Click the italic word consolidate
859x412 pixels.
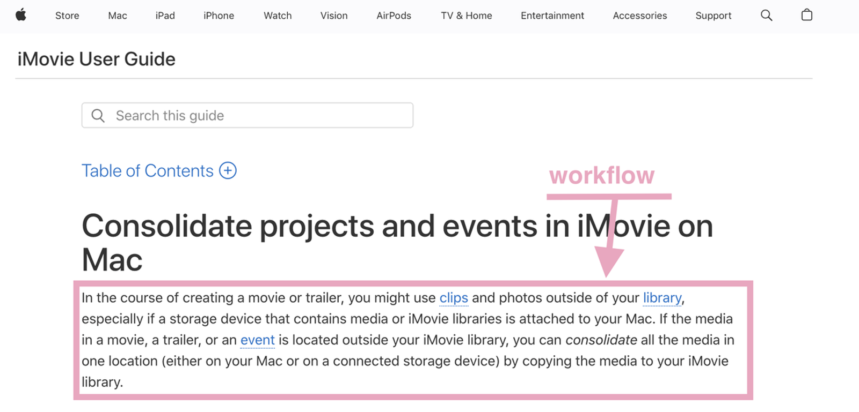pos(601,340)
